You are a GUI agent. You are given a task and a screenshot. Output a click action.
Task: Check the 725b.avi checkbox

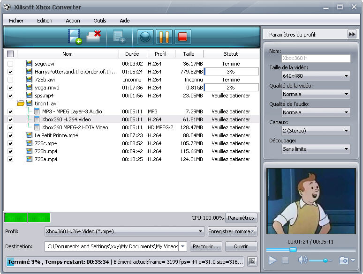click(x=10, y=80)
